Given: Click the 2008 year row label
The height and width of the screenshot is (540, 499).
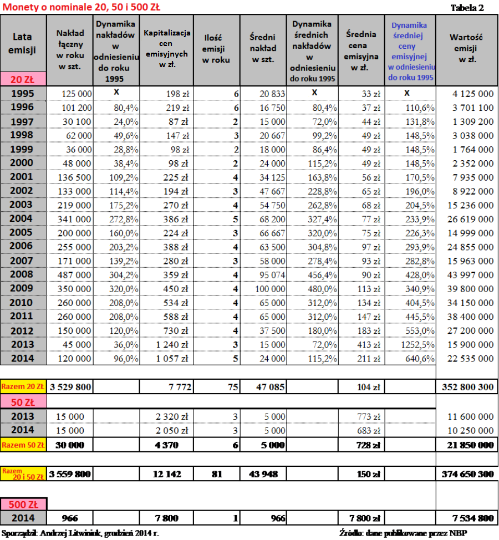Looking at the screenshot, I should tap(23, 274).
